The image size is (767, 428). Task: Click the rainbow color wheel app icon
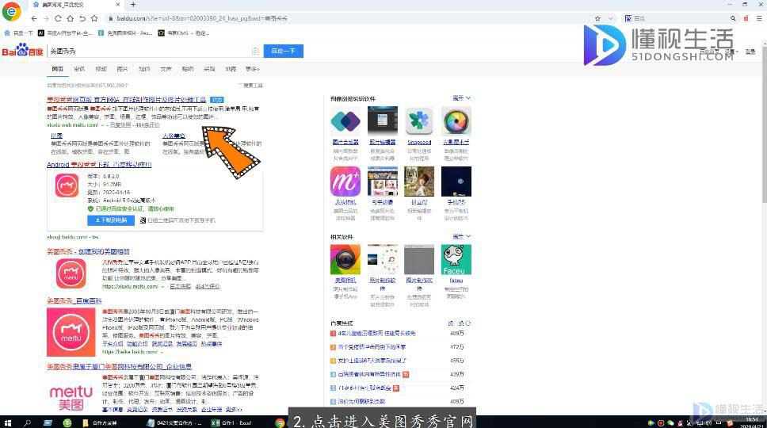point(456,121)
